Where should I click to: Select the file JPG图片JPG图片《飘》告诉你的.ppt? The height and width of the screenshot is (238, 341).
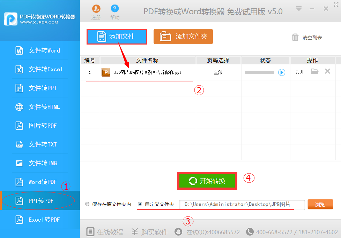(x=148, y=72)
